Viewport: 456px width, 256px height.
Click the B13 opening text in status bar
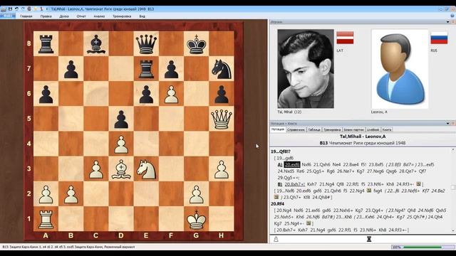tap(68, 247)
